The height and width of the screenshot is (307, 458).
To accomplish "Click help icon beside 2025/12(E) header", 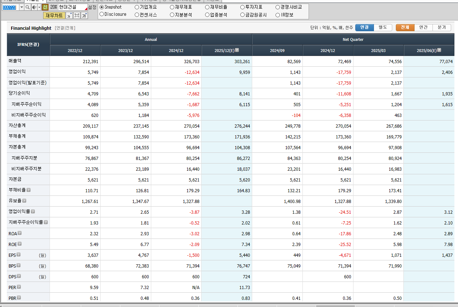I will point(237,50).
